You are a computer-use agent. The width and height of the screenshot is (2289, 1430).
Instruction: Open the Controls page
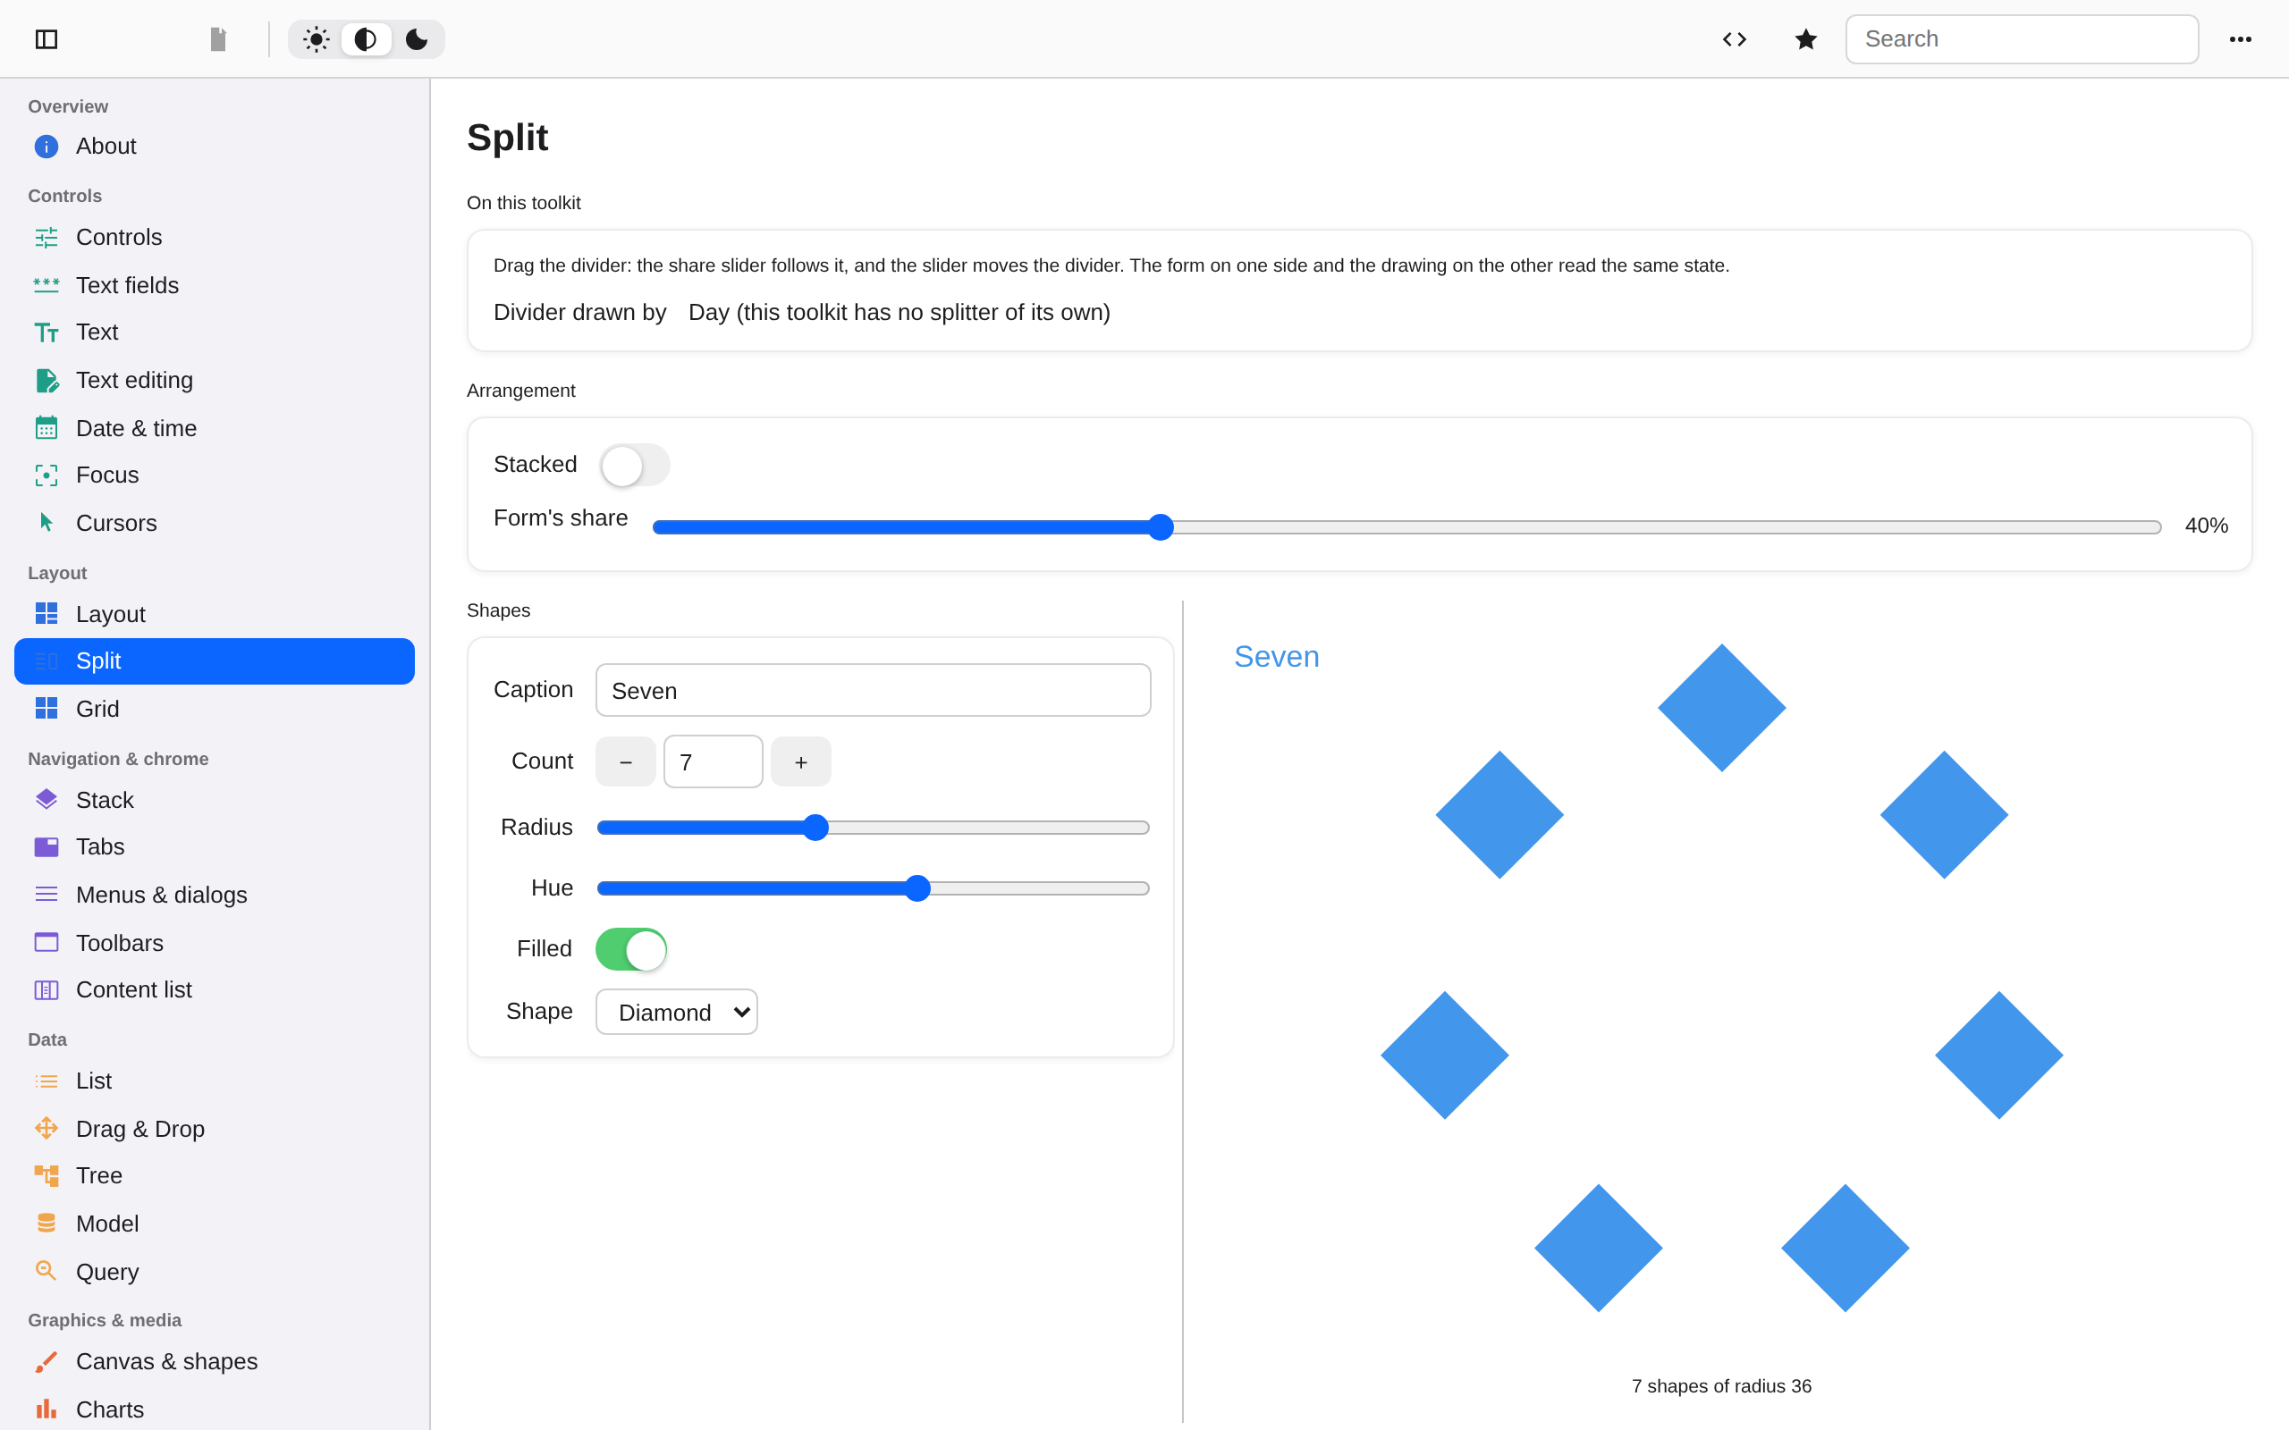pyautogui.click(x=215, y=238)
